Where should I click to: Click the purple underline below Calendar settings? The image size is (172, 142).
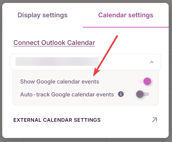coord(126,27)
